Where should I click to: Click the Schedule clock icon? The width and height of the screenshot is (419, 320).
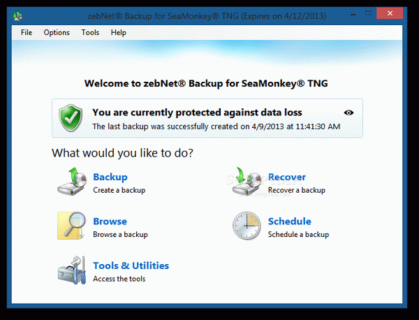[x=247, y=226]
